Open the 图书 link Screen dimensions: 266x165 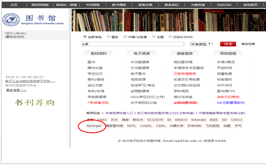pos(91,62)
